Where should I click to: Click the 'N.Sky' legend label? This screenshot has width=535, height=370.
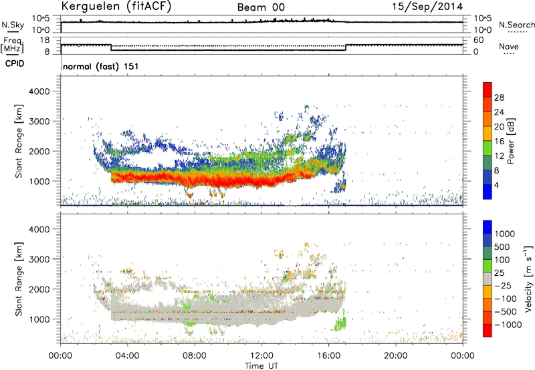pos(13,25)
